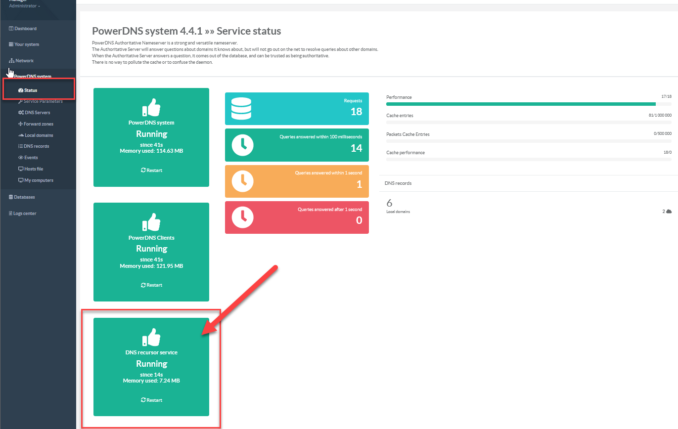Open the Hosts file entry

(x=33, y=169)
